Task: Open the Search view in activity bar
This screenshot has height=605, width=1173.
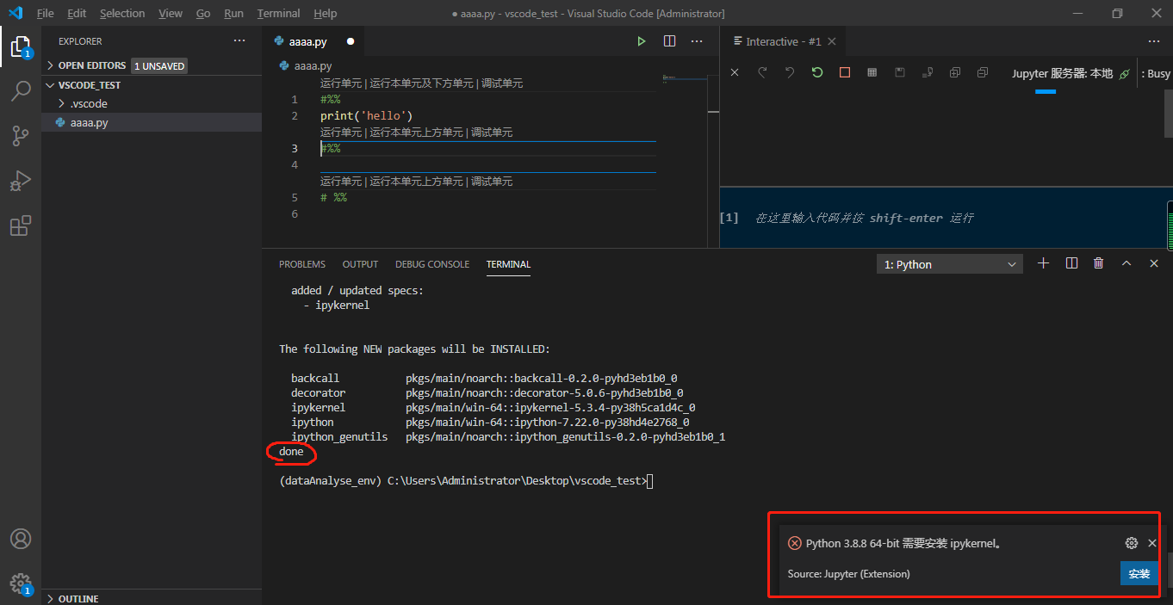Action: tap(21, 90)
